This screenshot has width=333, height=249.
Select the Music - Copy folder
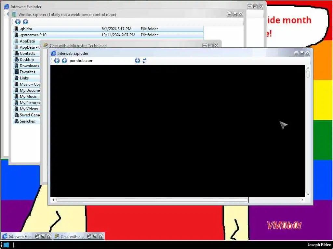click(x=27, y=84)
